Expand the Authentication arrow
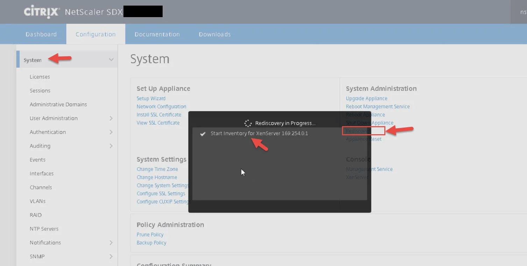 (x=111, y=132)
